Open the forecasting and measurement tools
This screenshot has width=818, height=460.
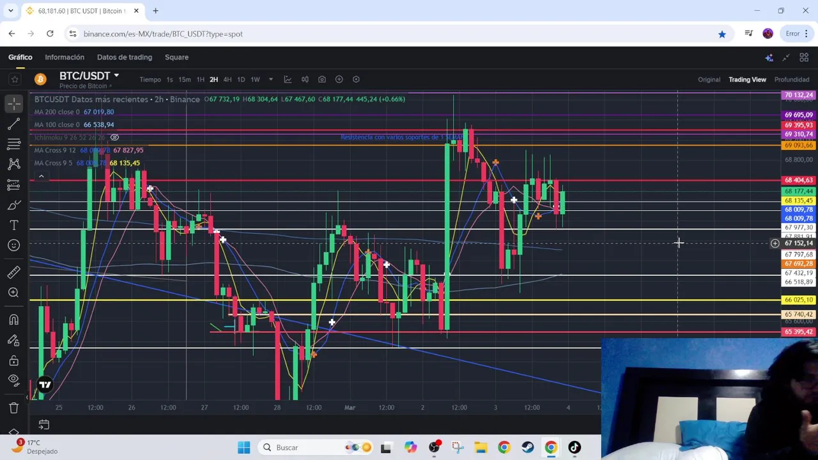14,185
